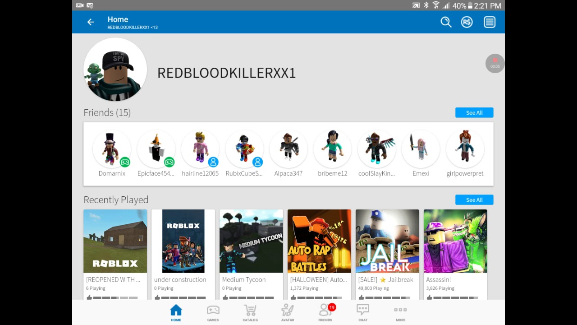Open bribeme12 friend avatar
Screen dimensions: 577x325
click(333, 149)
